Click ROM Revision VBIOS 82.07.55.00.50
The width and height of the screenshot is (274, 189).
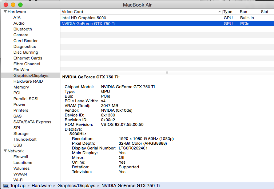[122, 124]
